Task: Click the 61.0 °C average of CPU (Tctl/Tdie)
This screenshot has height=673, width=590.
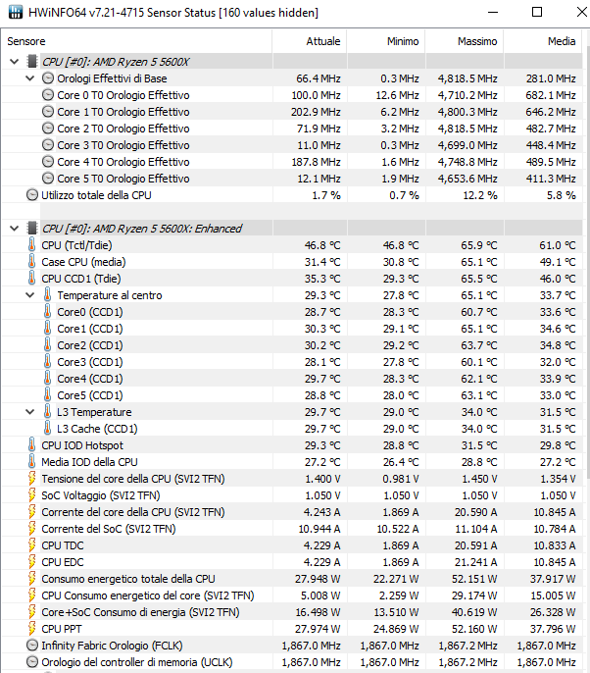Action: click(558, 245)
